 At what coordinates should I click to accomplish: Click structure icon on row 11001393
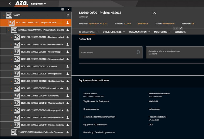click(x=68, y=95)
